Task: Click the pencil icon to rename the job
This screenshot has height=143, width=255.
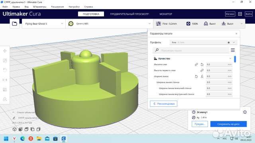Action: pyautogui.click(x=14, y=118)
